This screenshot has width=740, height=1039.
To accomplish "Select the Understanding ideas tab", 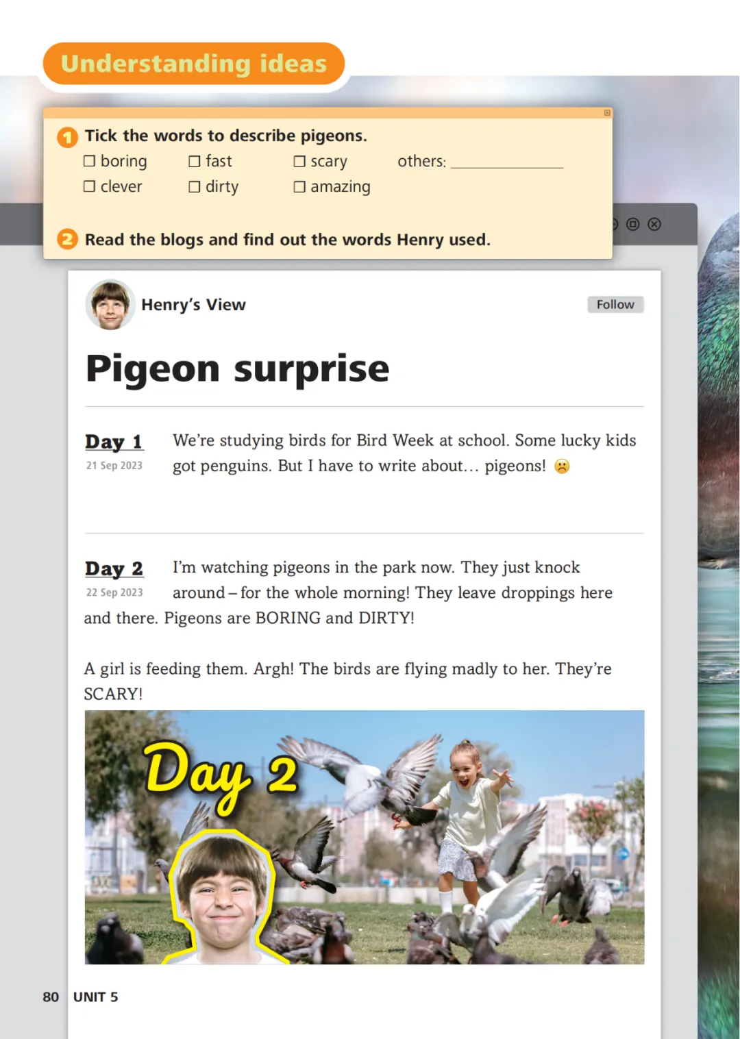I will point(194,64).
